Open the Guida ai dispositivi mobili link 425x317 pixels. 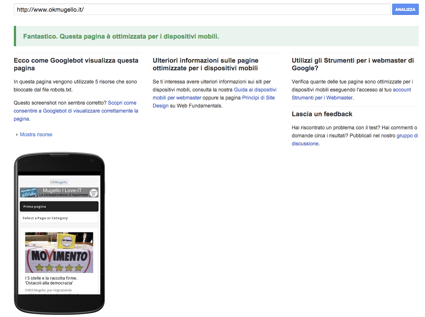click(255, 89)
